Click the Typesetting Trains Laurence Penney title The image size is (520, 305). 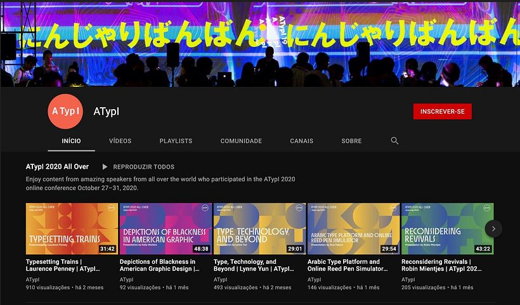click(63, 265)
